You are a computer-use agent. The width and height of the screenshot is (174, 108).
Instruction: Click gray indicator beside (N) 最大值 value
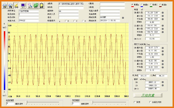(163, 13)
